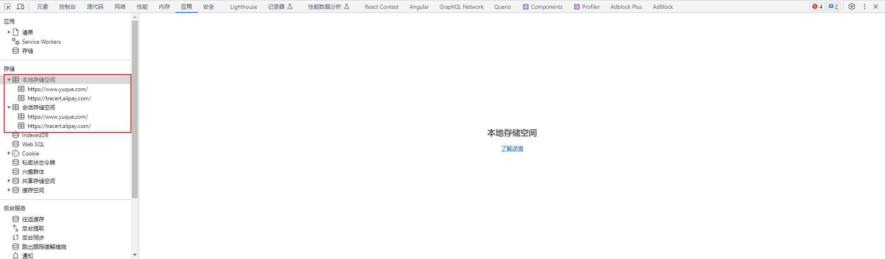Select Service Workers in sidebar

tap(41, 42)
